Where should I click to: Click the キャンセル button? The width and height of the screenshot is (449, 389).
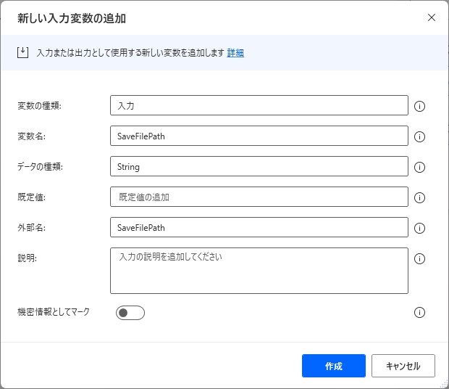click(x=403, y=366)
